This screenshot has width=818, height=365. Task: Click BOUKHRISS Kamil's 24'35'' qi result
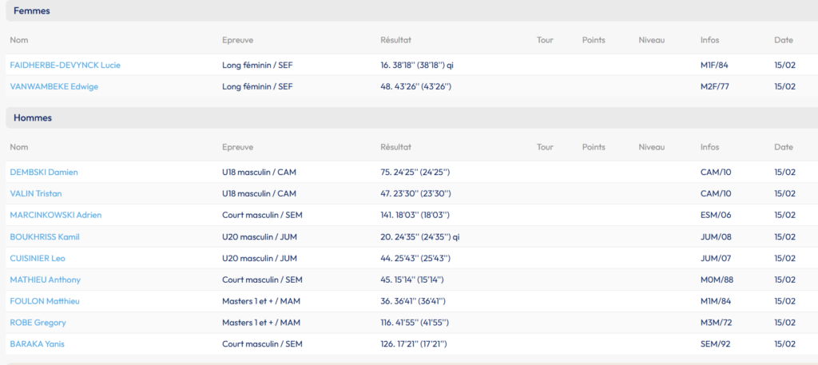point(419,236)
